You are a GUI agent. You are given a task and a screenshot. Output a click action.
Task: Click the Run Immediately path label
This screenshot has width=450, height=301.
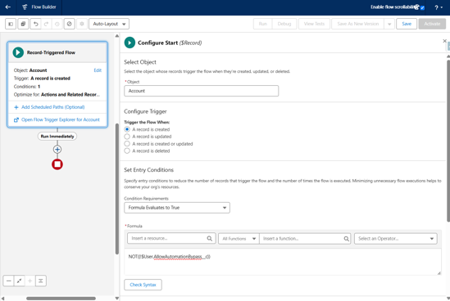click(57, 137)
